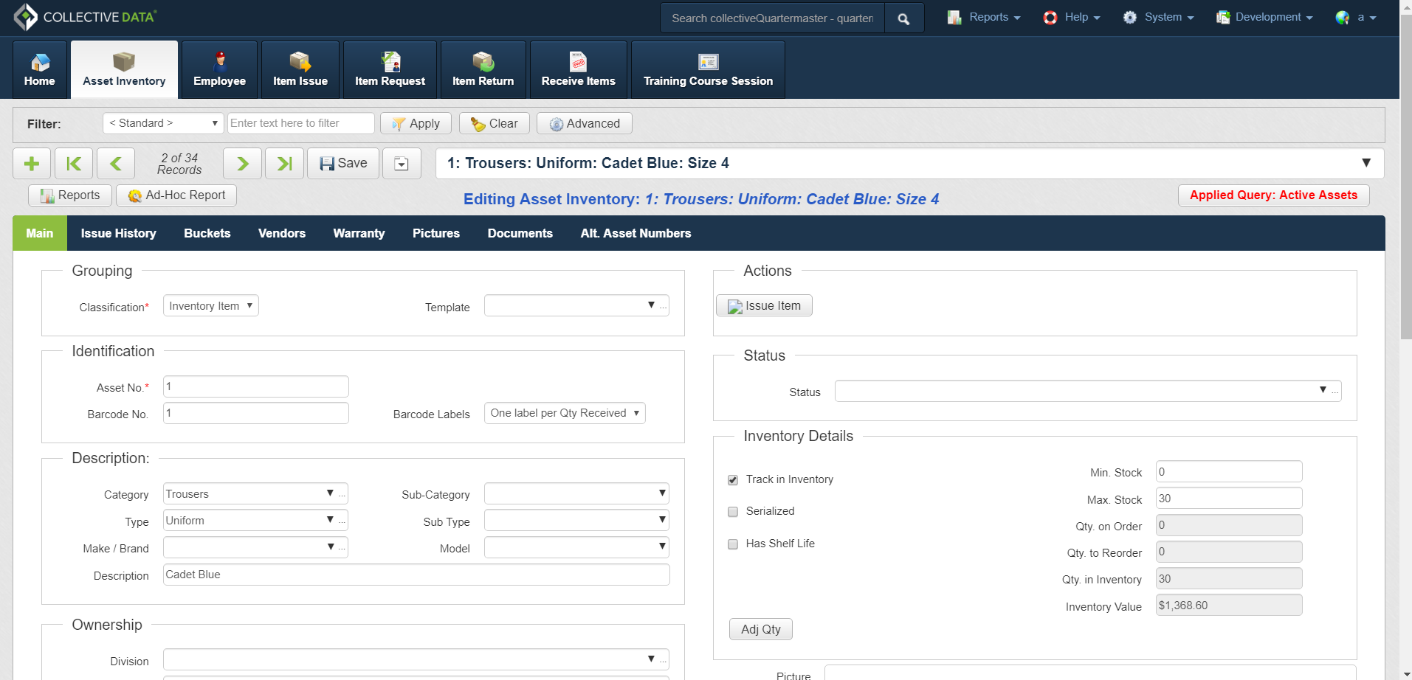
Task: Open the Training Course Session module
Action: [x=708, y=70]
